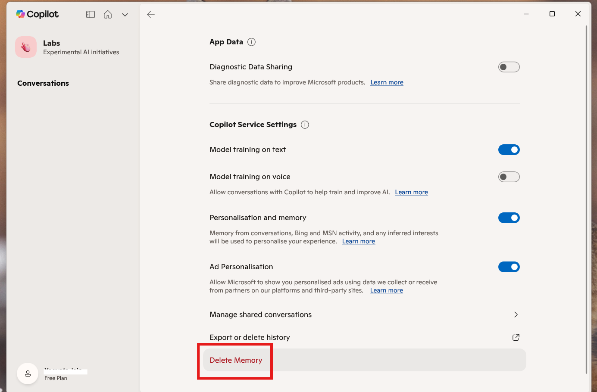Open Learn more for Personalisation and memory

pos(358,241)
